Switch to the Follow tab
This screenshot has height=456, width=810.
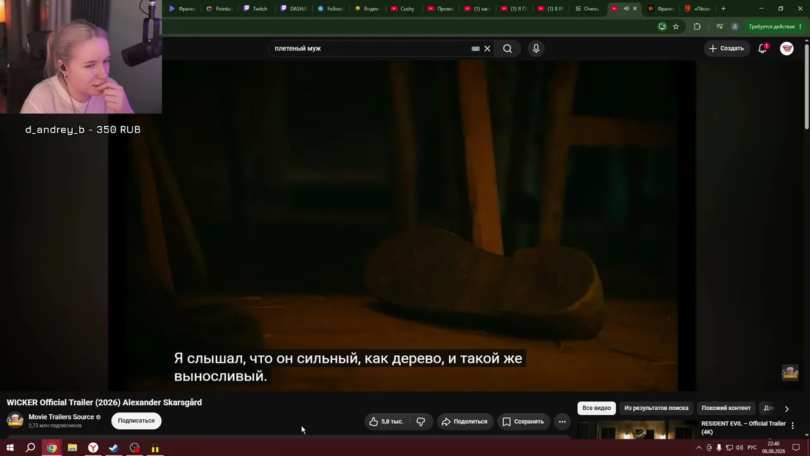point(330,9)
